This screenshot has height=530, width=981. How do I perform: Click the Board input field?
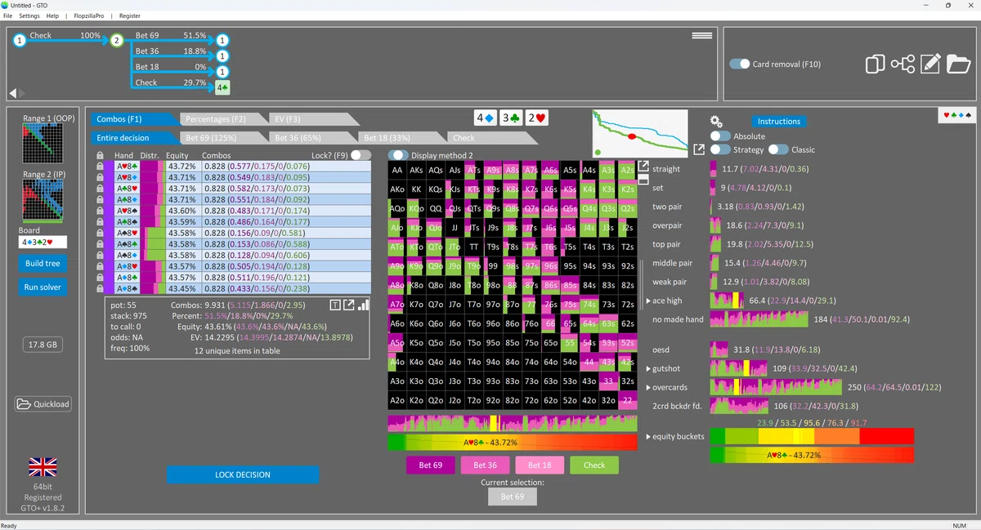(43, 243)
